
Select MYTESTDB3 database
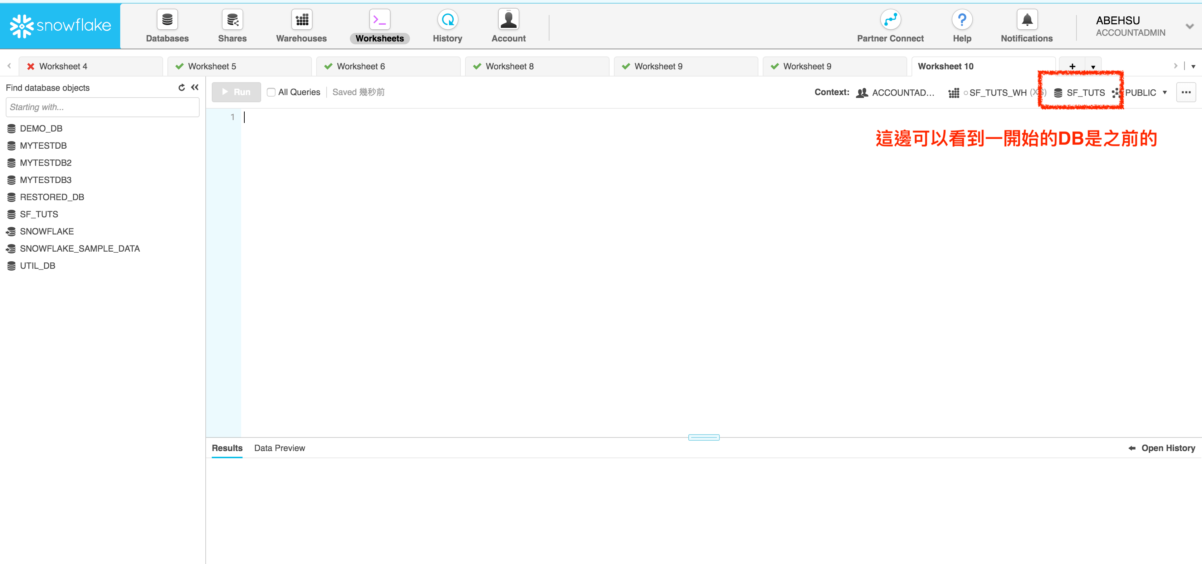(46, 180)
